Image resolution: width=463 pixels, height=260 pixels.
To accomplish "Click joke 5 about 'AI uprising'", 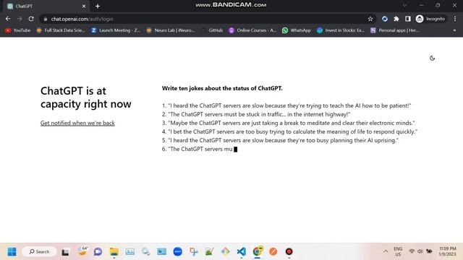I will (x=280, y=140).
